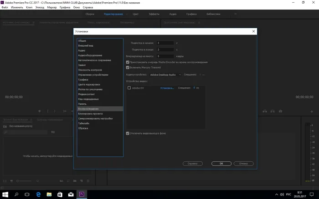Open File Explorer from the taskbar
This screenshot has width=319, height=199.
(x=49, y=194)
